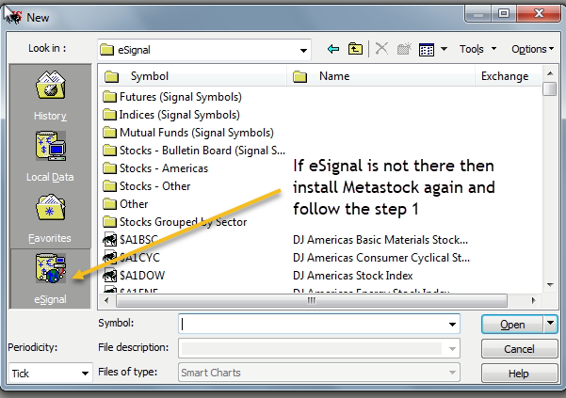Open the Other folder
This screenshot has height=398, width=566.
[125, 204]
